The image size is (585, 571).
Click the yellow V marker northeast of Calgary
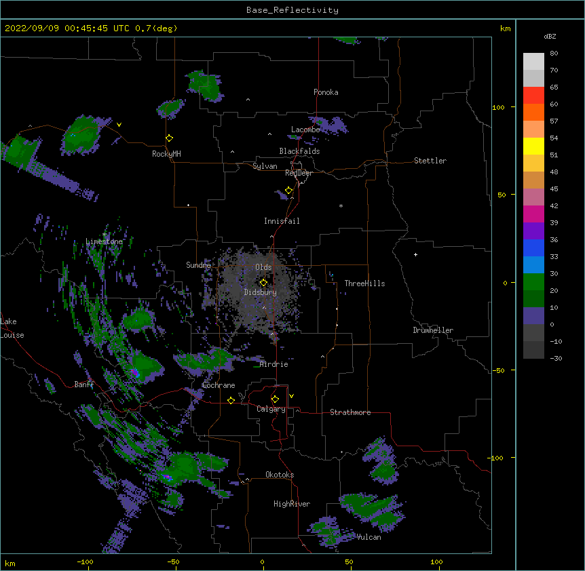[x=291, y=396]
